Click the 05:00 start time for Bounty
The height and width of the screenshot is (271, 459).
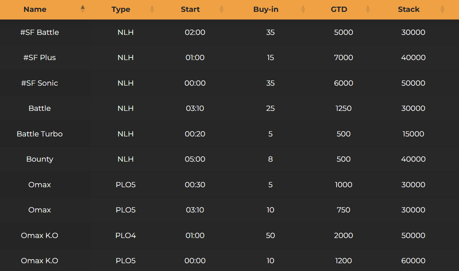pos(195,159)
